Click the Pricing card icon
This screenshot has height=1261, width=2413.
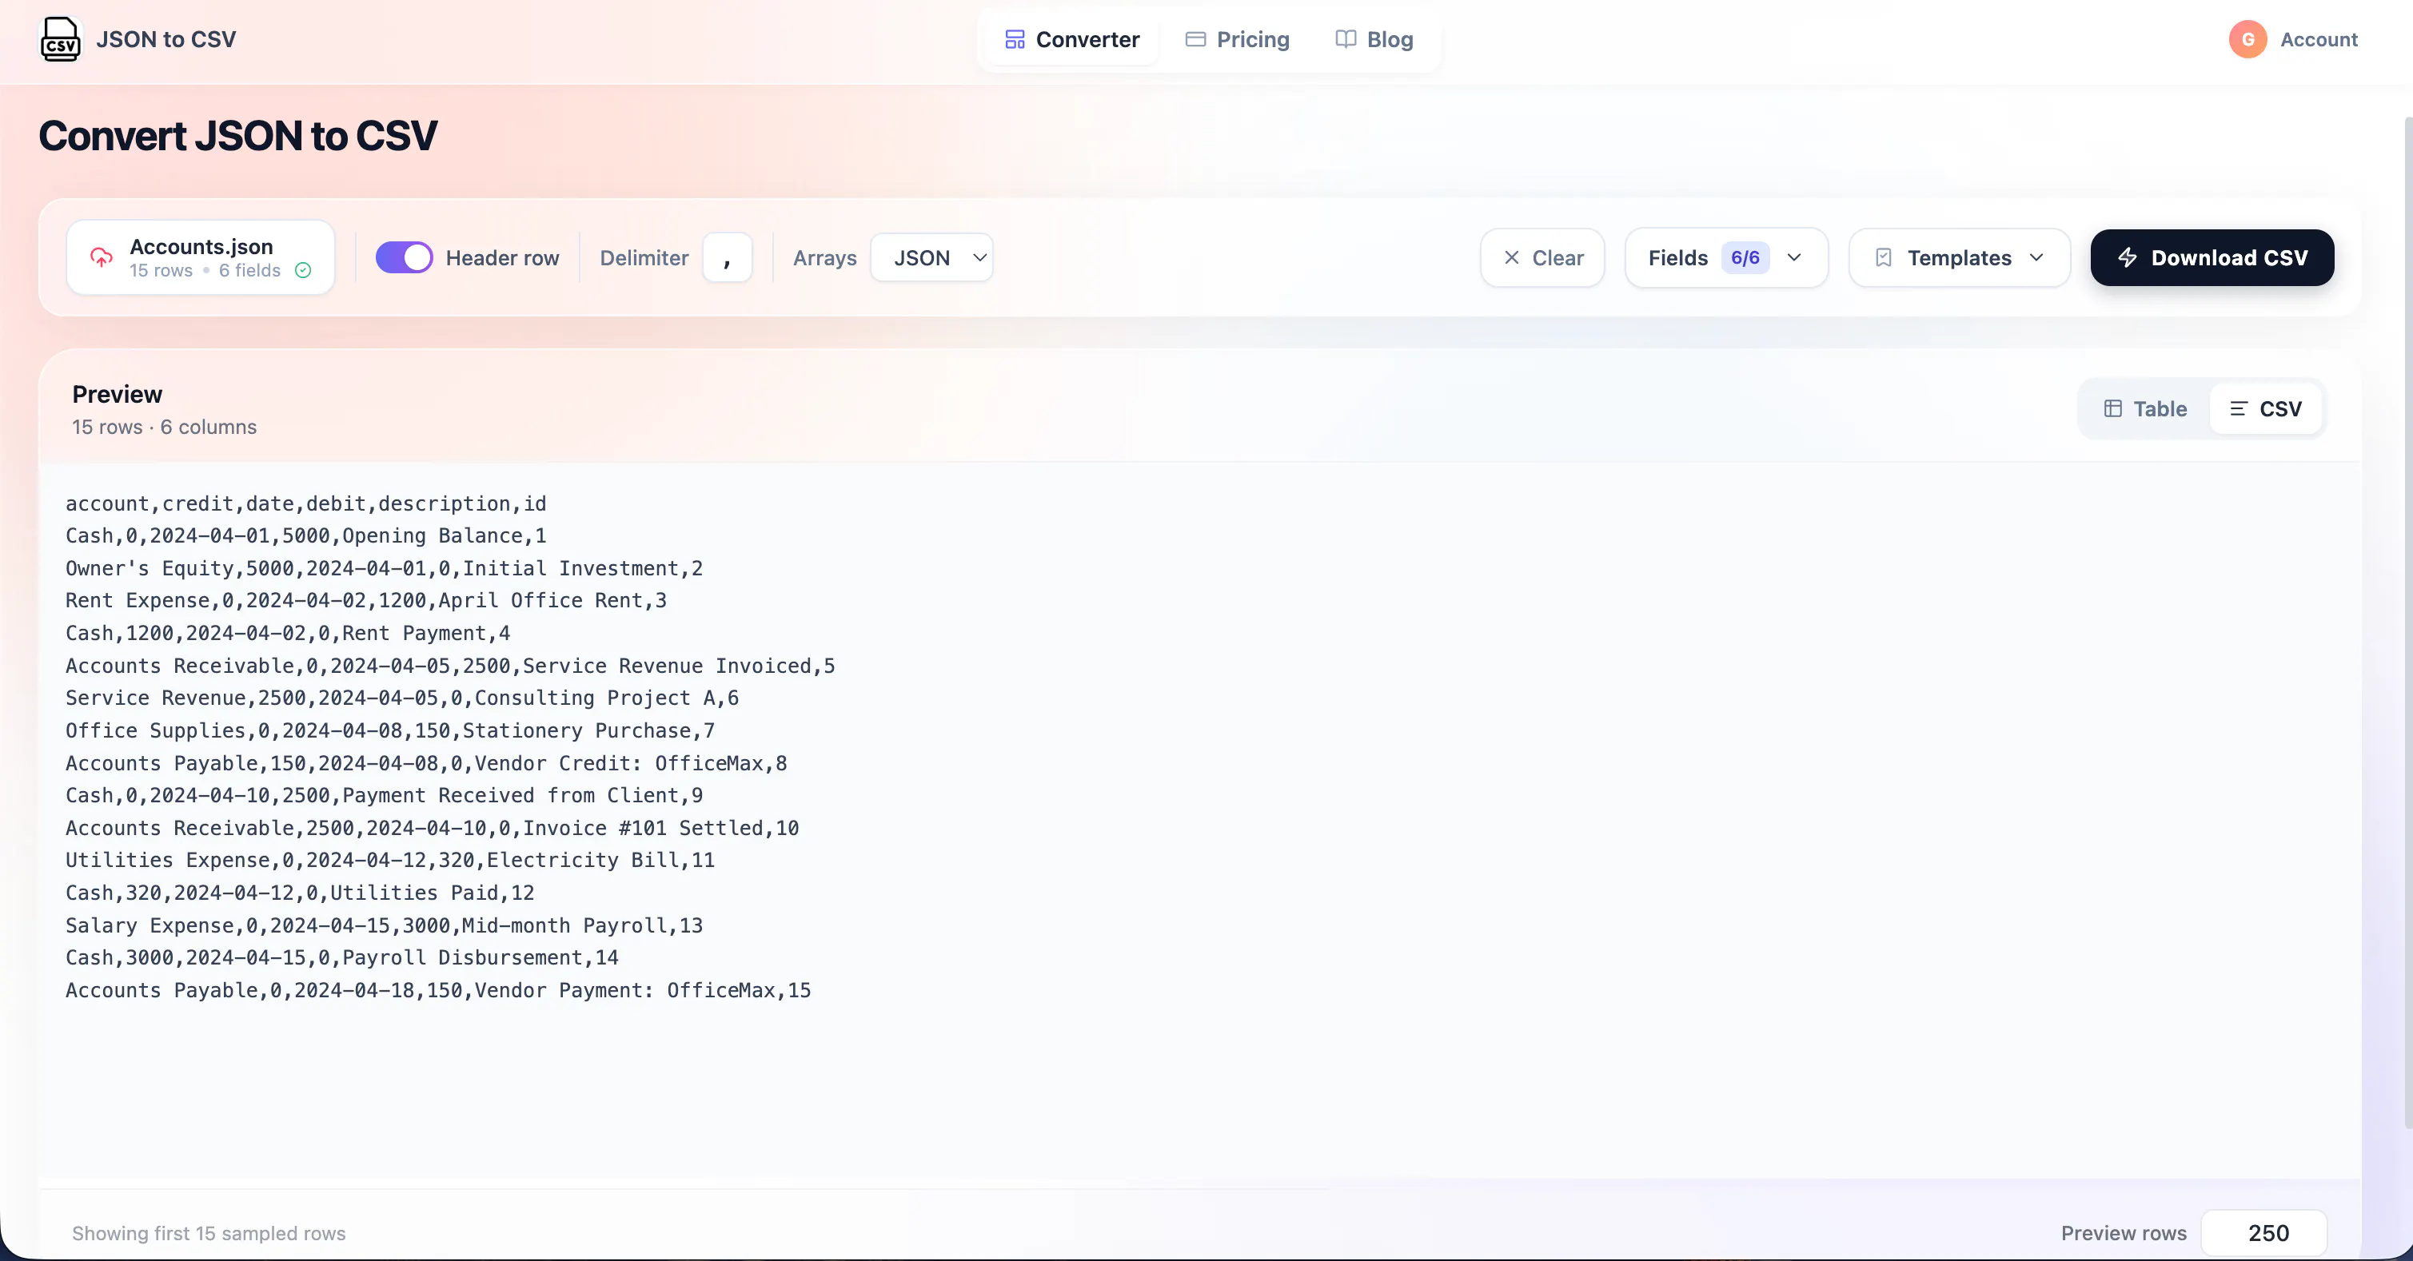point(1195,39)
